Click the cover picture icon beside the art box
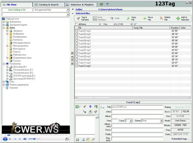The width and height of the screenshot is (193, 143). pyautogui.click(x=97, y=117)
